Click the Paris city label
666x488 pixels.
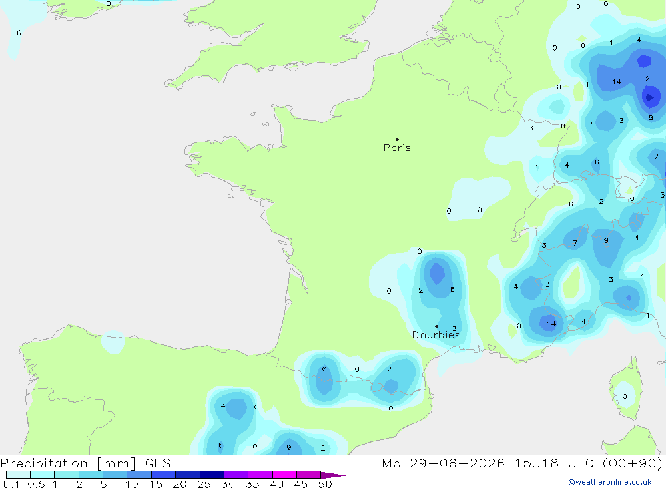pyautogui.click(x=397, y=148)
